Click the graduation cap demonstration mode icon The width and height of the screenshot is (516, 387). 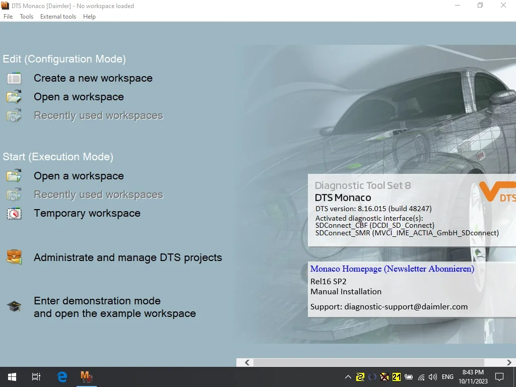[x=14, y=306]
